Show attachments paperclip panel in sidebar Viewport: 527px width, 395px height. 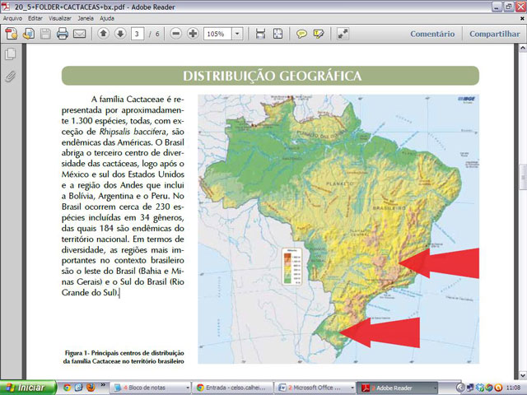point(11,77)
